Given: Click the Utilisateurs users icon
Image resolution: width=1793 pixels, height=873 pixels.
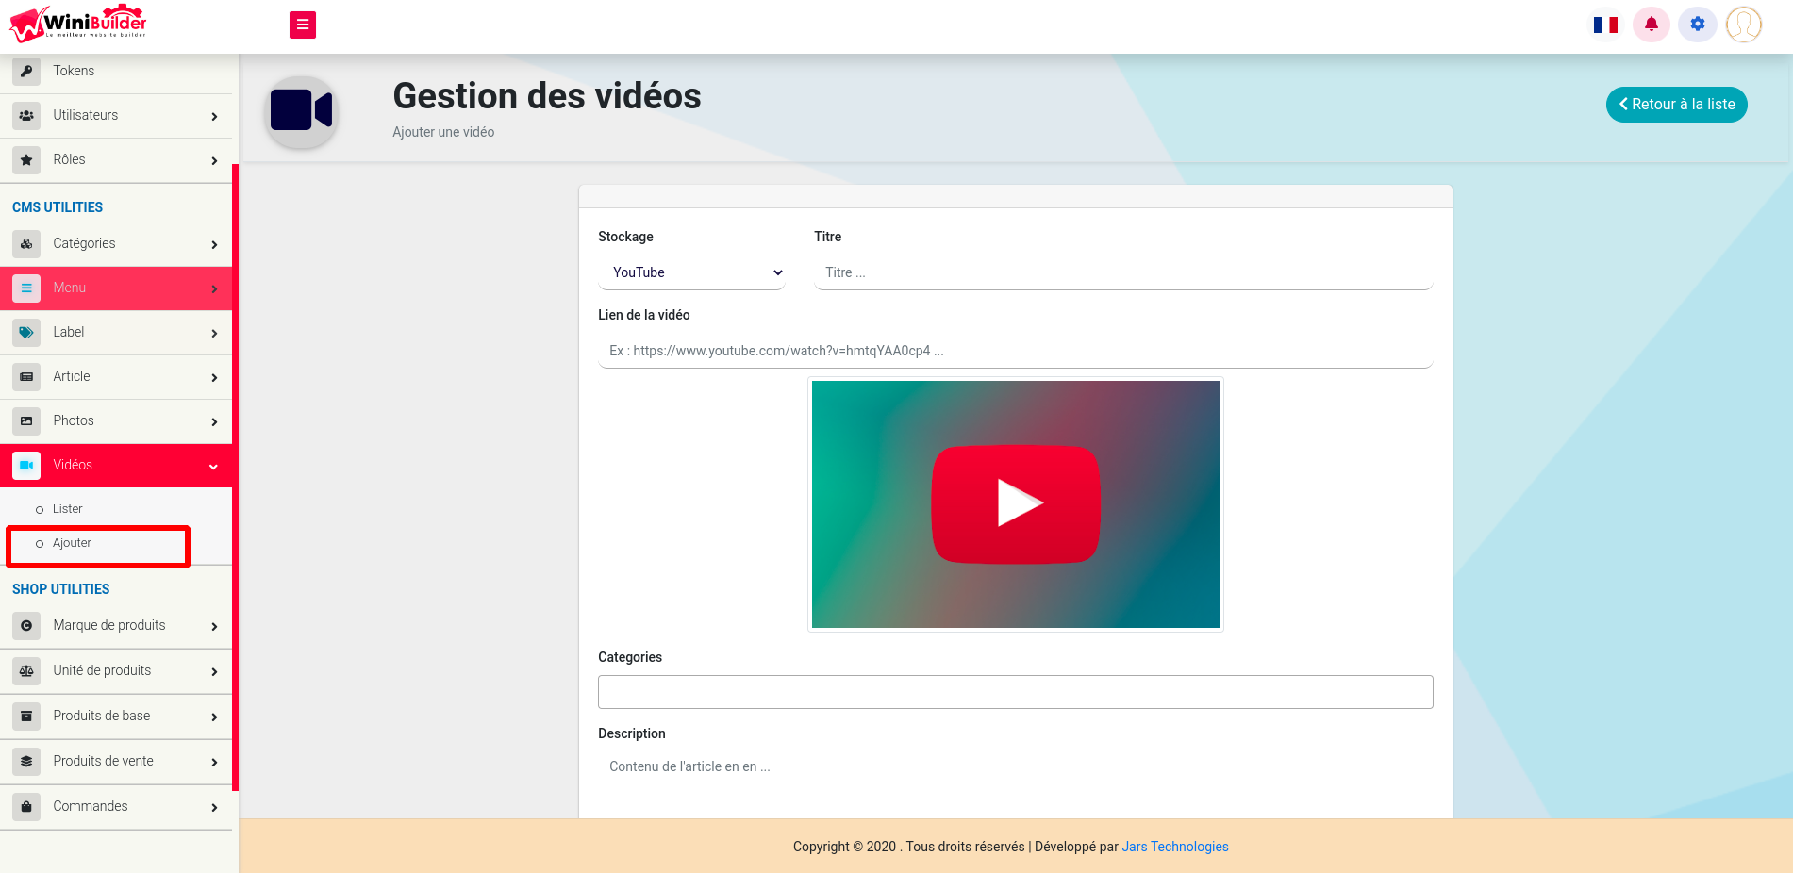Looking at the screenshot, I should pyautogui.click(x=26, y=115).
